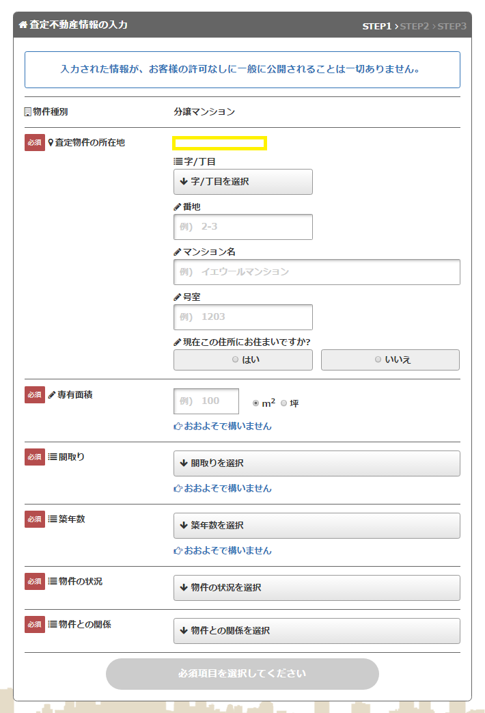
Task: Click the list icon beside 間取り label
Action: coord(53,457)
